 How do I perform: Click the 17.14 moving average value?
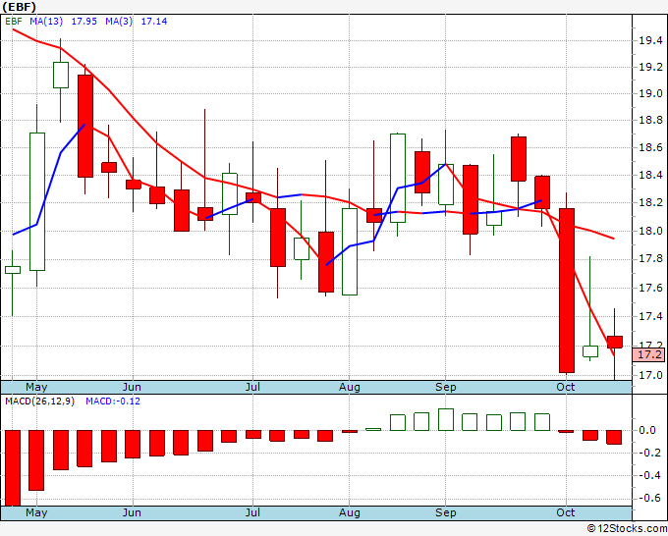(154, 22)
